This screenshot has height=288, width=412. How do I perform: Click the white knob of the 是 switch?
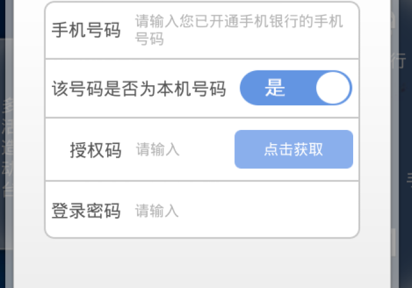click(333, 88)
